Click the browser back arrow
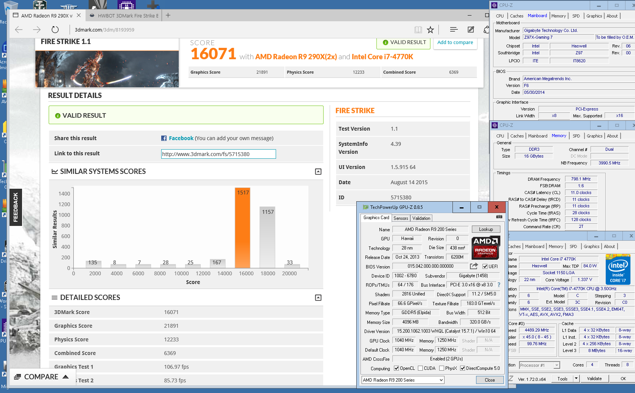This screenshot has height=393, width=635. point(19,30)
